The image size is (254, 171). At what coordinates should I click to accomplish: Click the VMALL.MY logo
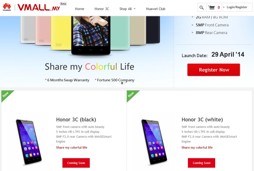(39, 7)
